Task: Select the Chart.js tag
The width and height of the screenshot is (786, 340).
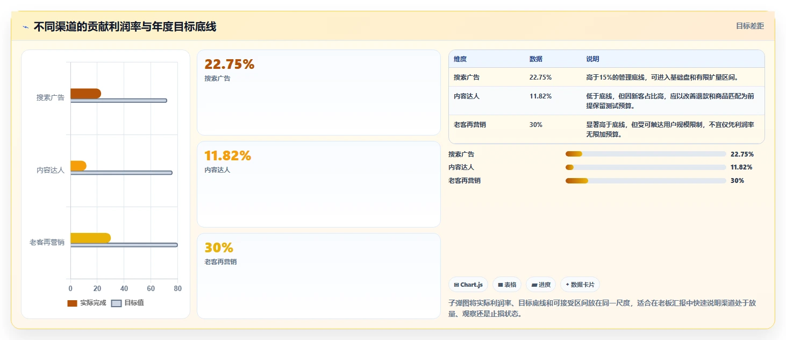Action: pyautogui.click(x=468, y=285)
